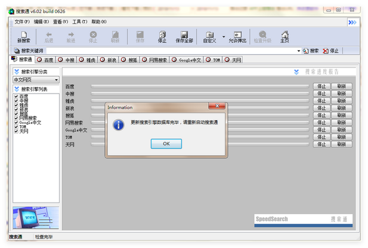Open the 工具(T) menu
This screenshot has height=248, width=368.
[79, 22]
